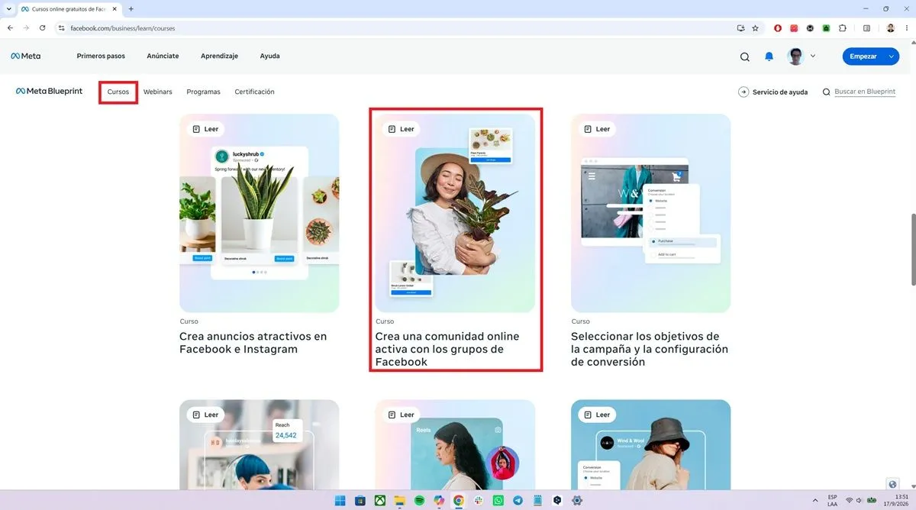This screenshot has width=916, height=510.
Task: Open the notifications bell
Action: (x=769, y=56)
